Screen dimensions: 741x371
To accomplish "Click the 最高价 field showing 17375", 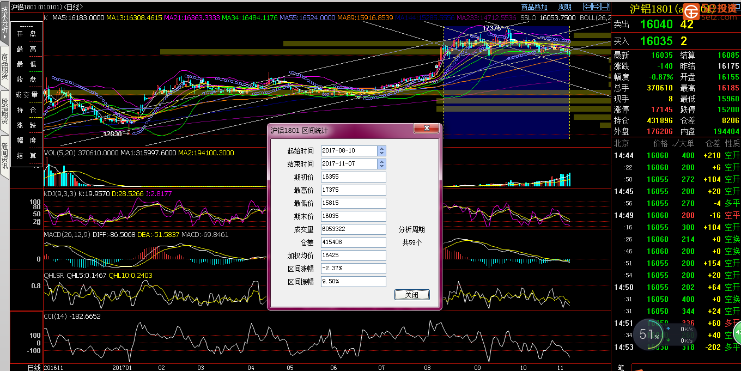I will pos(353,190).
